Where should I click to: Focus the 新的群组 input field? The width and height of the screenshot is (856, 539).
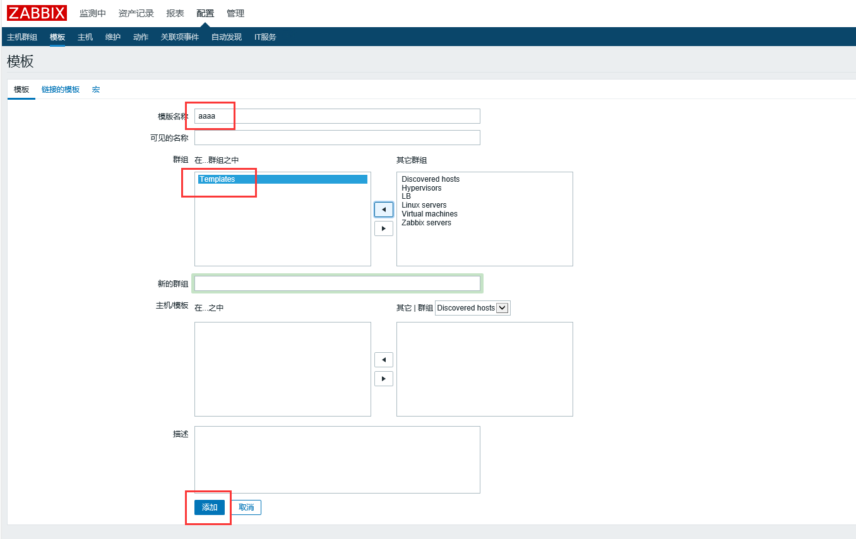337,283
